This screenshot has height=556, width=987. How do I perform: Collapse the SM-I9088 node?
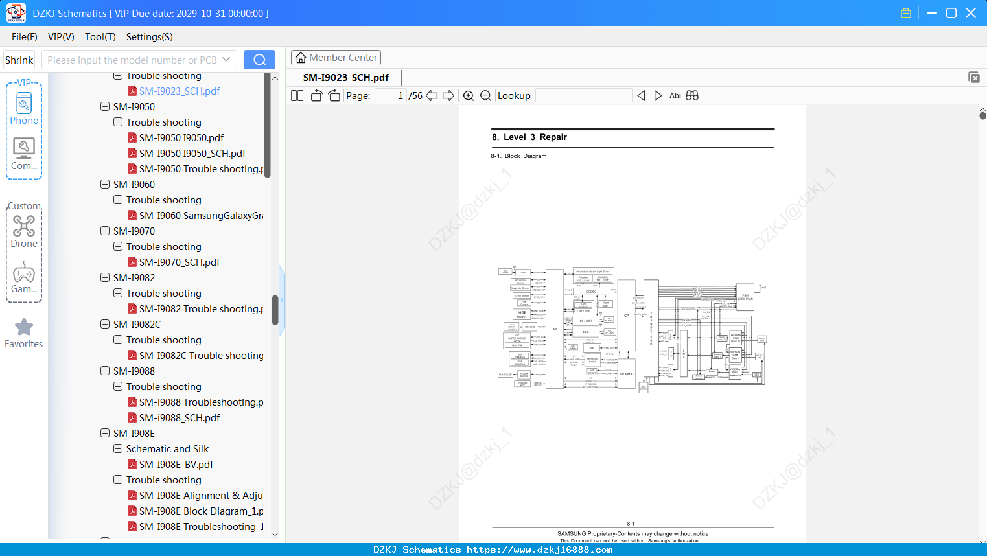pos(105,371)
